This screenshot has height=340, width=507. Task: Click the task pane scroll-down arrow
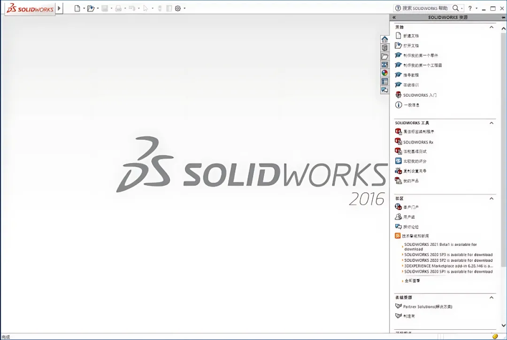(503, 325)
